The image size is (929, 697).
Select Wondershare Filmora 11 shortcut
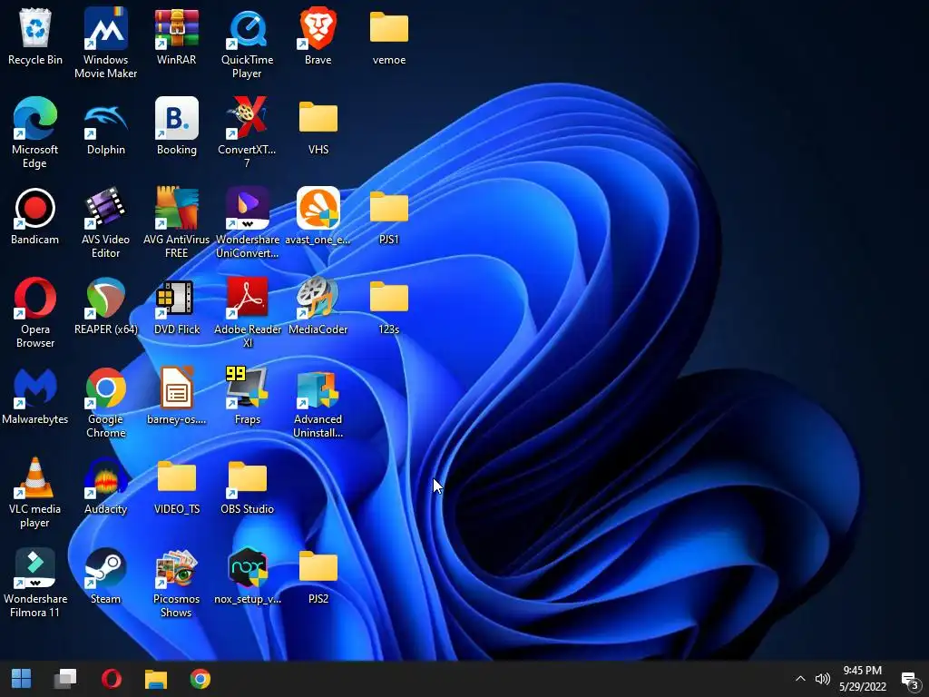(35, 584)
